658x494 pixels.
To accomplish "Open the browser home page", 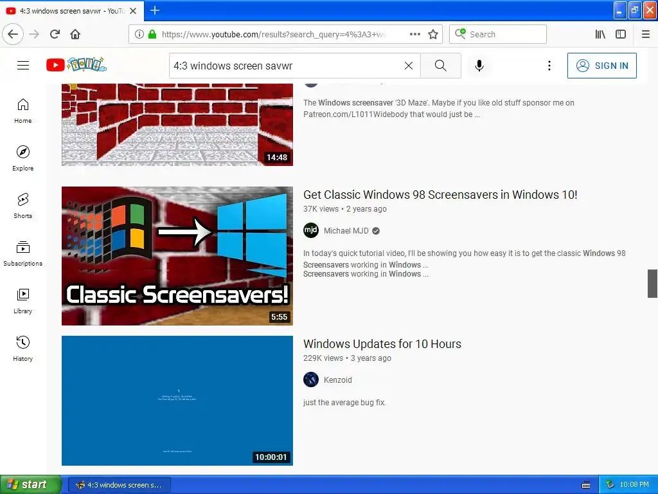I will coord(75,34).
